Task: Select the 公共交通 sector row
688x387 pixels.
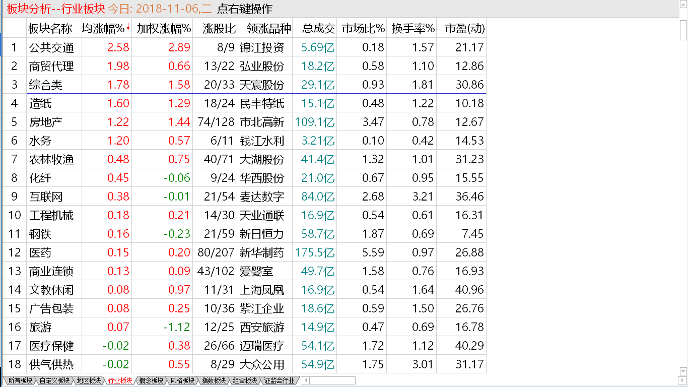Action: pyautogui.click(x=245, y=47)
